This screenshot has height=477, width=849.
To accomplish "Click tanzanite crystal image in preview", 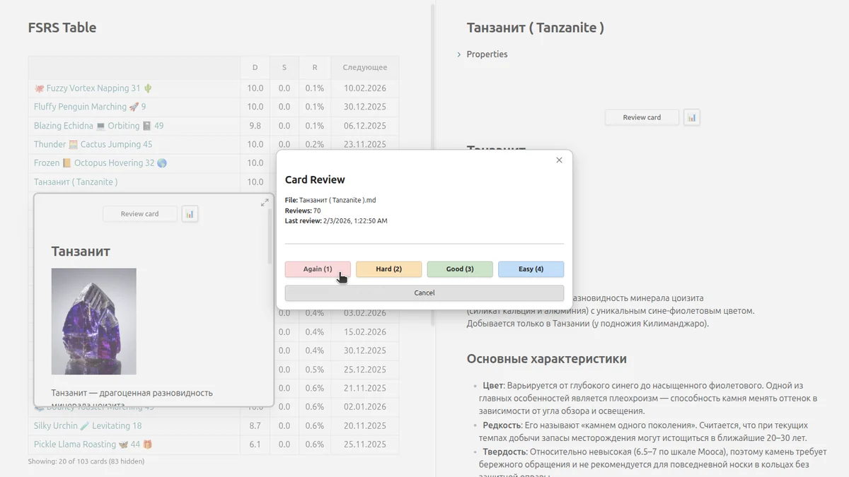I will coord(93,322).
